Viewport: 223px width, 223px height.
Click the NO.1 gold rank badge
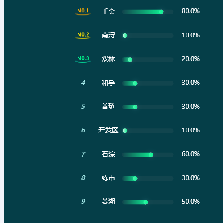[x=83, y=12]
